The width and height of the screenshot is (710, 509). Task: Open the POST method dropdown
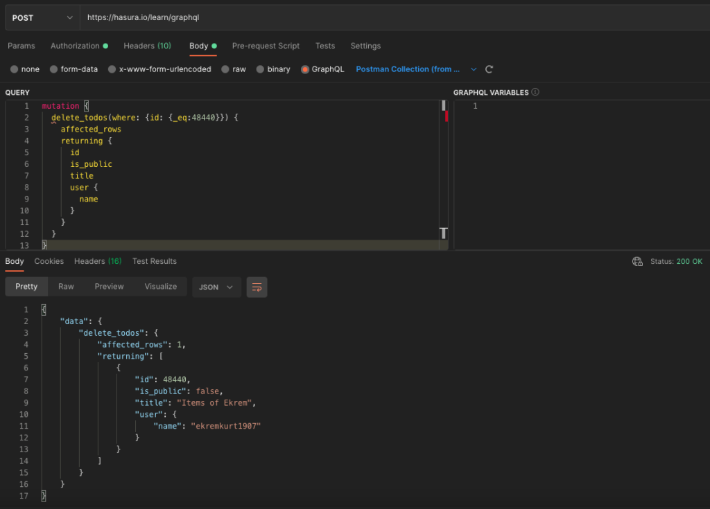point(42,17)
